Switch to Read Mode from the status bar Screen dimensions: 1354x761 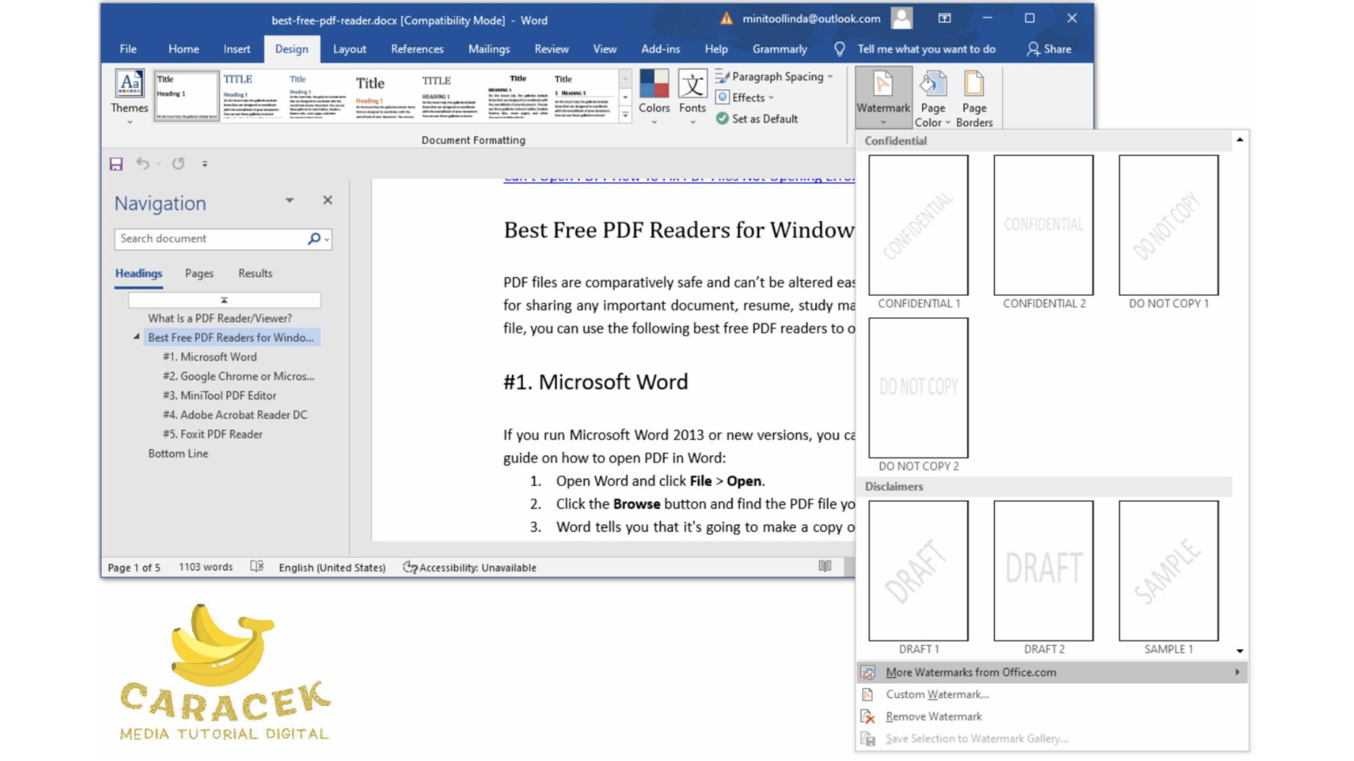(824, 567)
